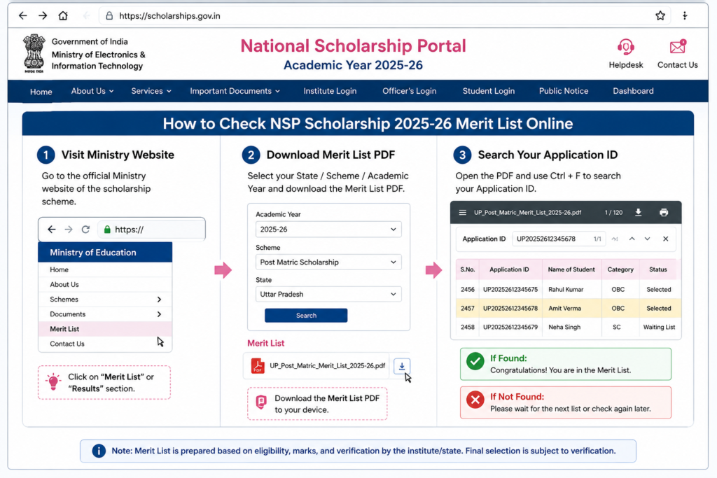The image size is (717, 478).
Task: Click the green check icon beside If Found
Action: pyautogui.click(x=475, y=361)
